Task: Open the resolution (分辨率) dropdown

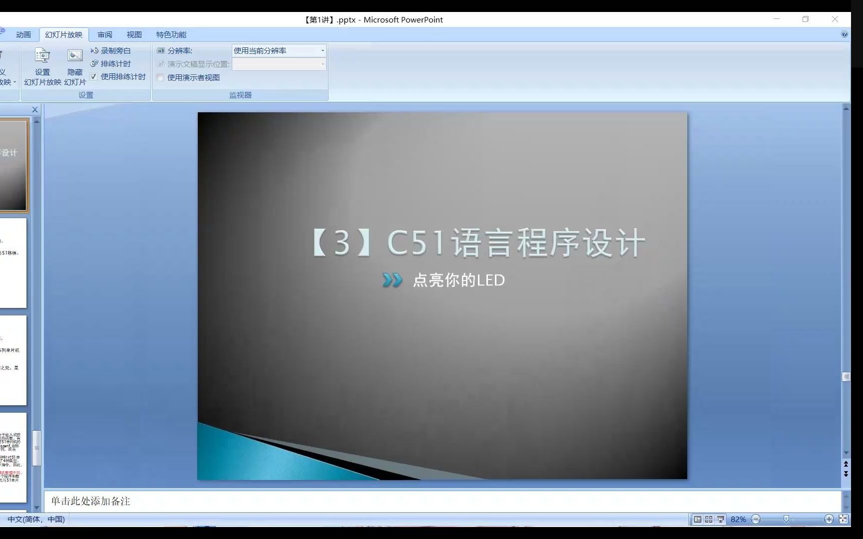Action: pyautogui.click(x=323, y=50)
